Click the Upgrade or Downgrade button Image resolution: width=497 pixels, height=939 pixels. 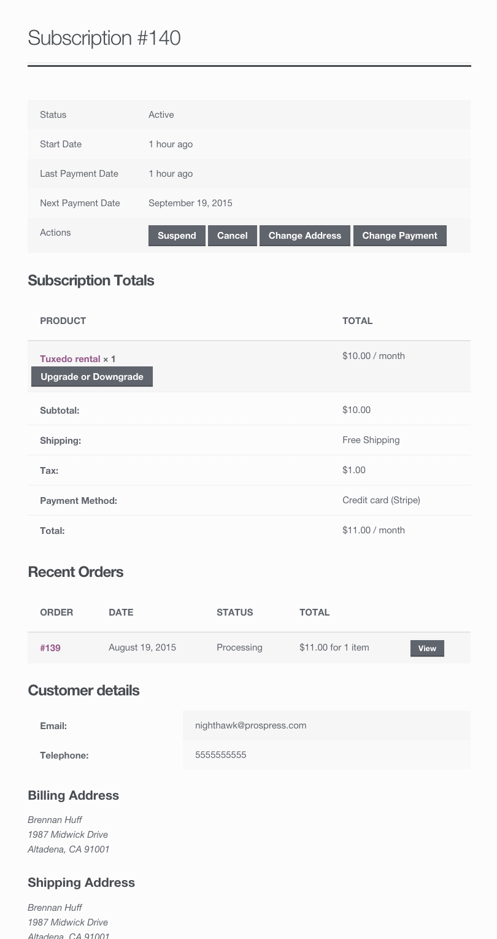click(92, 377)
